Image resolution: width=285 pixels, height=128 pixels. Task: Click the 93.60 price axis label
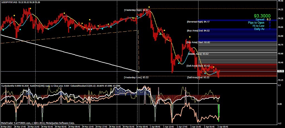(281, 54)
